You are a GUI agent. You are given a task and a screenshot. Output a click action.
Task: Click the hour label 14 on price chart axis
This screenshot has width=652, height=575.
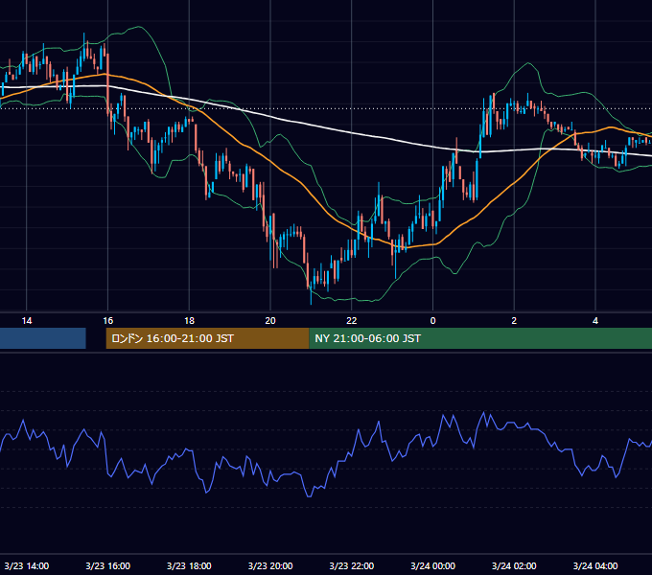27,321
